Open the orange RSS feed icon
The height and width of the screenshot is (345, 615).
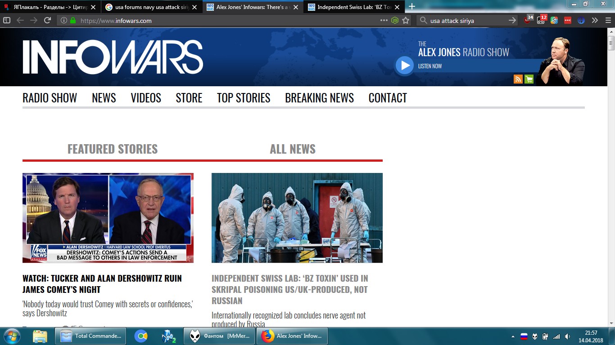[x=518, y=79]
